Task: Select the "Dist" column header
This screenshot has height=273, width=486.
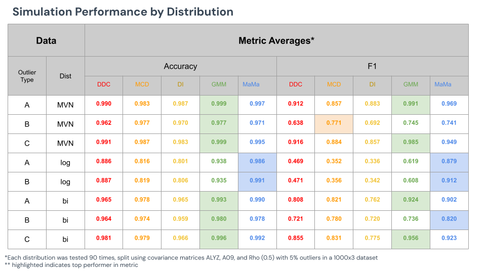Action: pyautogui.click(x=65, y=76)
